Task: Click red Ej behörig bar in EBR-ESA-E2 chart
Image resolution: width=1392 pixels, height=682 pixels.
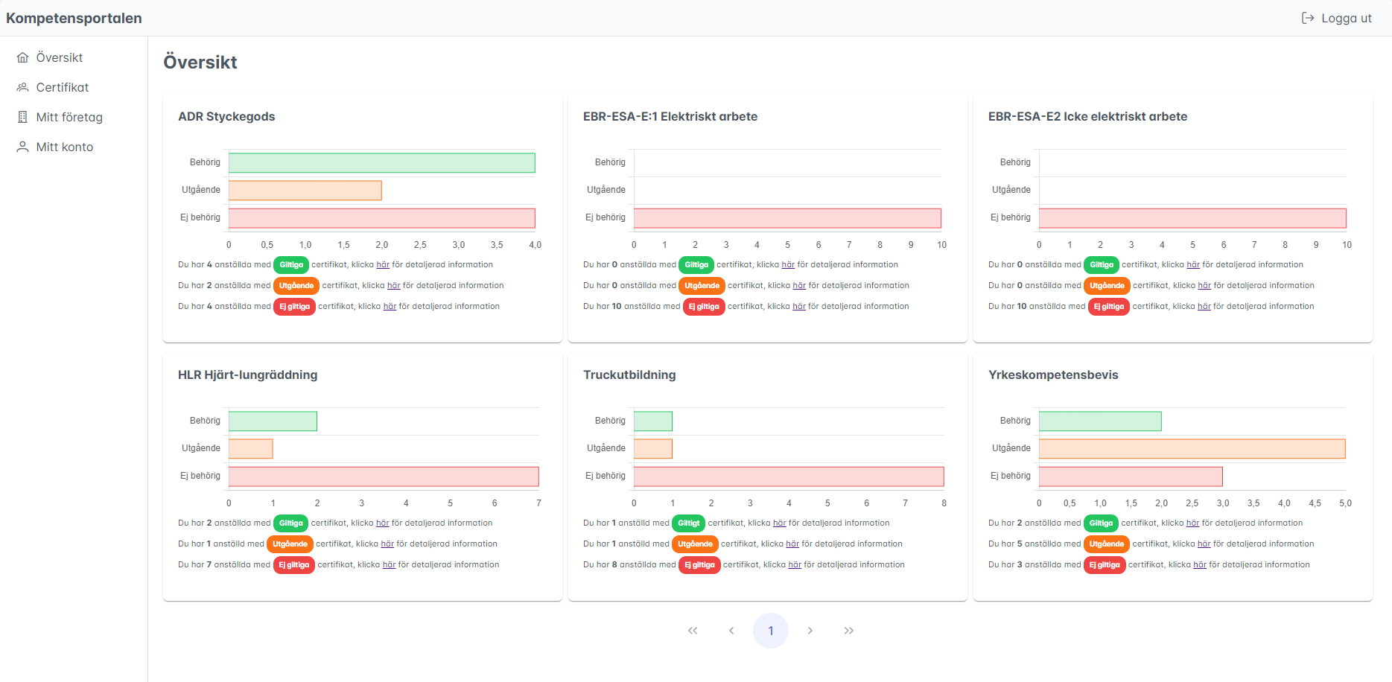Action: point(1192,217)
